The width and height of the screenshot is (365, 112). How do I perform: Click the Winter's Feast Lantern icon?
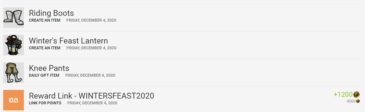[14, 45]
